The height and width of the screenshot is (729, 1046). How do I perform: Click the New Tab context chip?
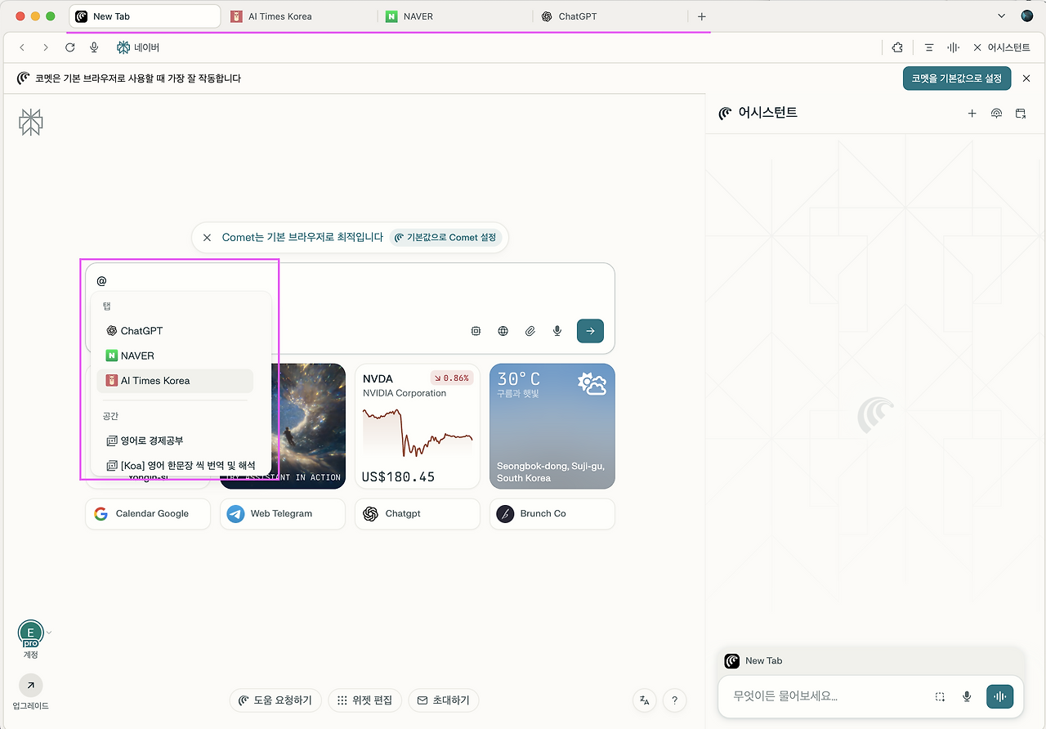coord(754,660)
